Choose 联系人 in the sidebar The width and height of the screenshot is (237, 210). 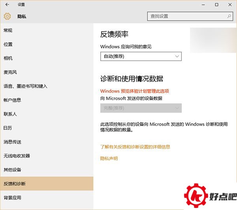pos(10,114)
